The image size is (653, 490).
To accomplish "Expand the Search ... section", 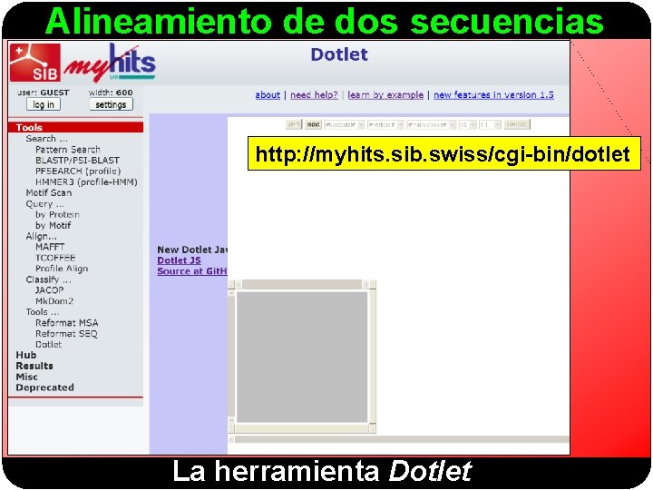I will (46, 138).
